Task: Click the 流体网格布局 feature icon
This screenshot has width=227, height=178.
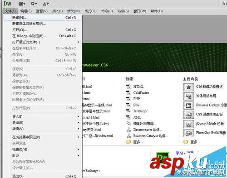Action: pyautogui.click(x=188, y=96)
